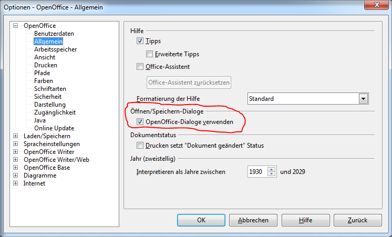Select Farben in the tree
Image resolution: width=392 pixels, height=237 pixels.
click(x=44, y=81)
